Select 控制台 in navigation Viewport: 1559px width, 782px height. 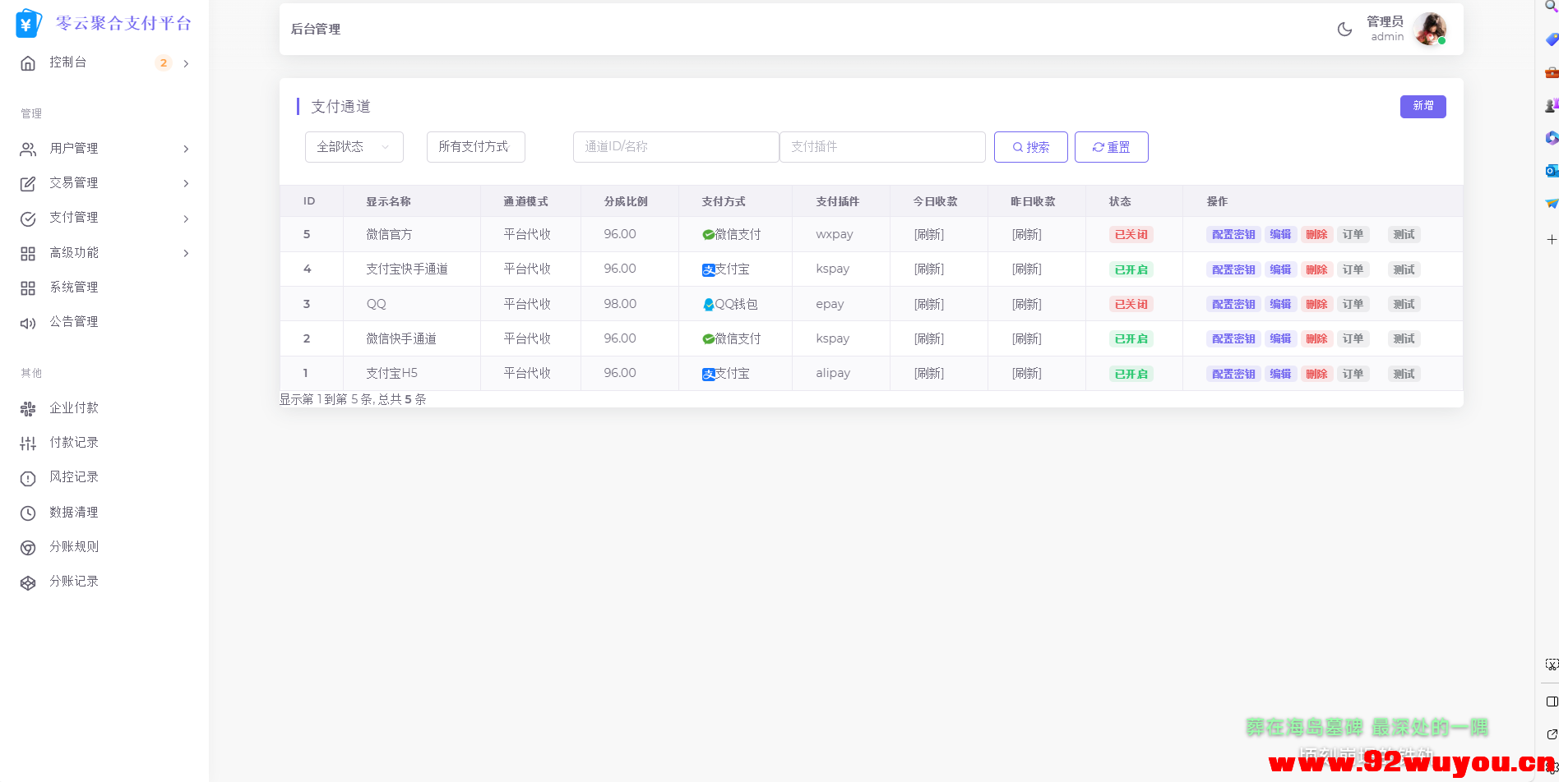(69, 62)
